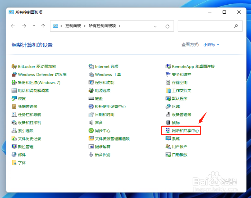This screenshot has width=251, height=198.
Task: Open the 键盘 icon
Action: coord(91,98)
